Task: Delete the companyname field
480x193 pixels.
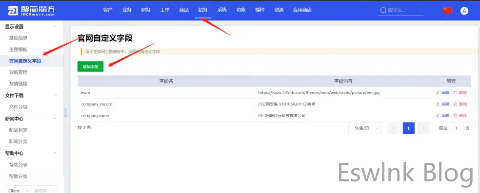Action: coord(460,116)
